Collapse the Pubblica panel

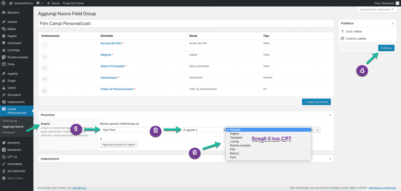click(393, 23)
